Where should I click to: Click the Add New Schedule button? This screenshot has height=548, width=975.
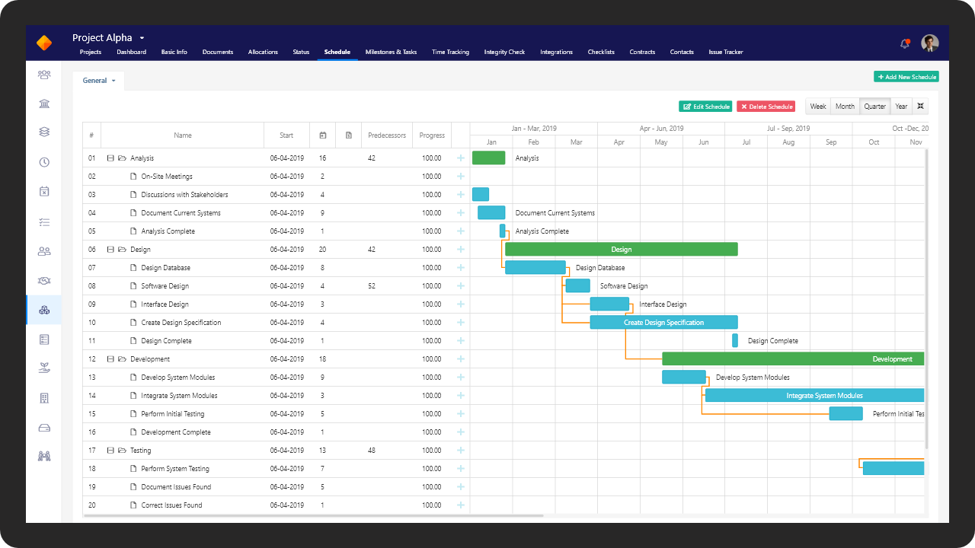click(906, 76)
